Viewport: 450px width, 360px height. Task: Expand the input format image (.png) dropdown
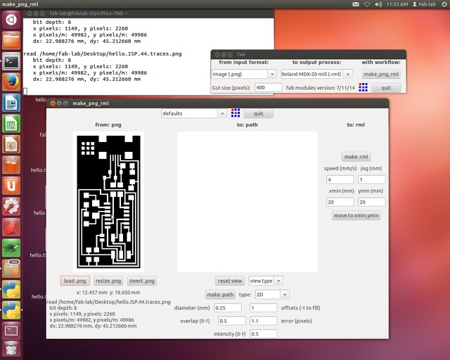[244, 74]
